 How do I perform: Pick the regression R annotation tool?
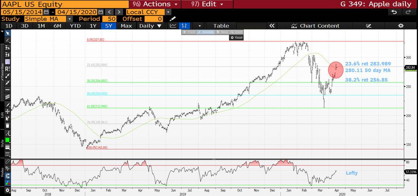tap(7, 69)
